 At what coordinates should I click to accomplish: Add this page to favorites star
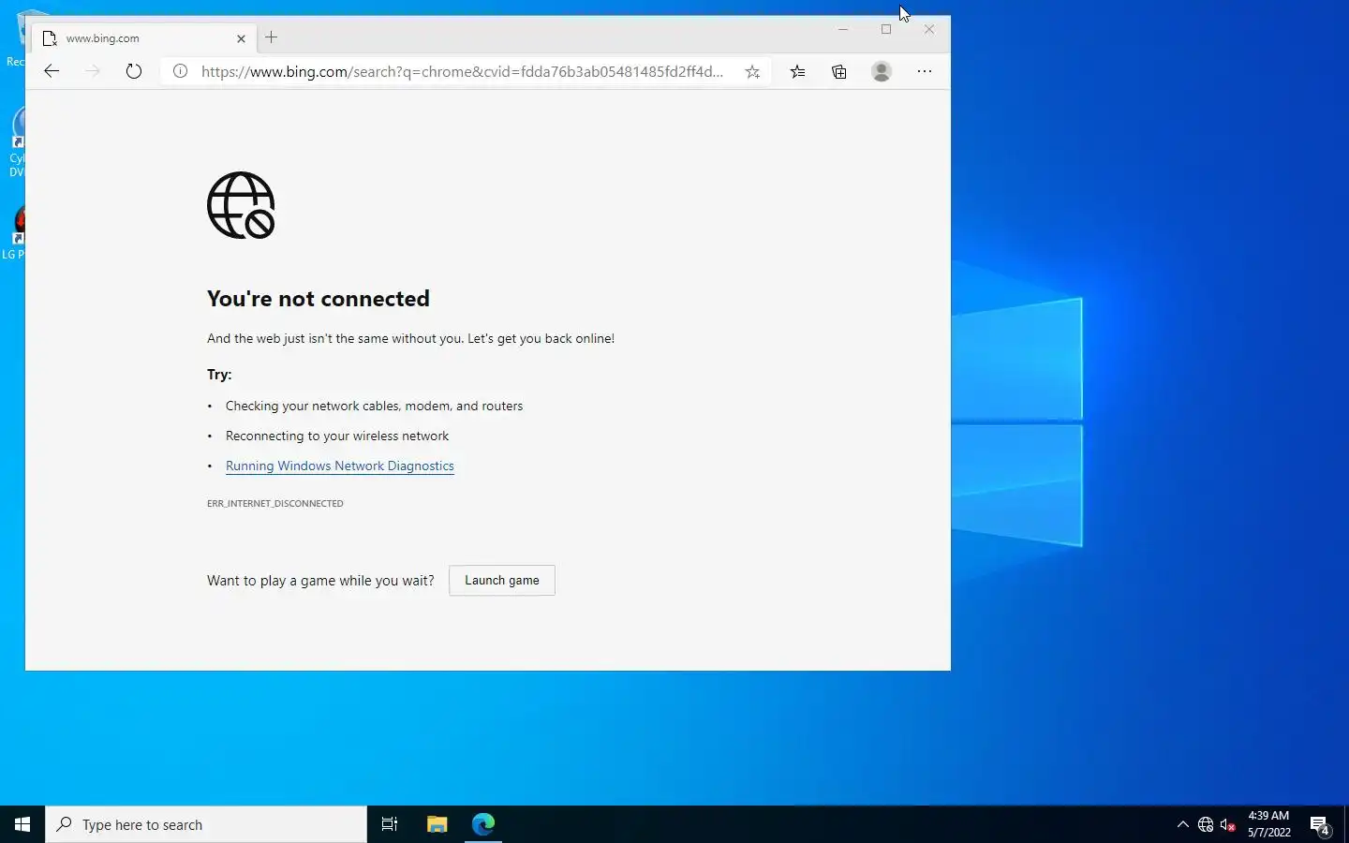click(x=752, y=71)
